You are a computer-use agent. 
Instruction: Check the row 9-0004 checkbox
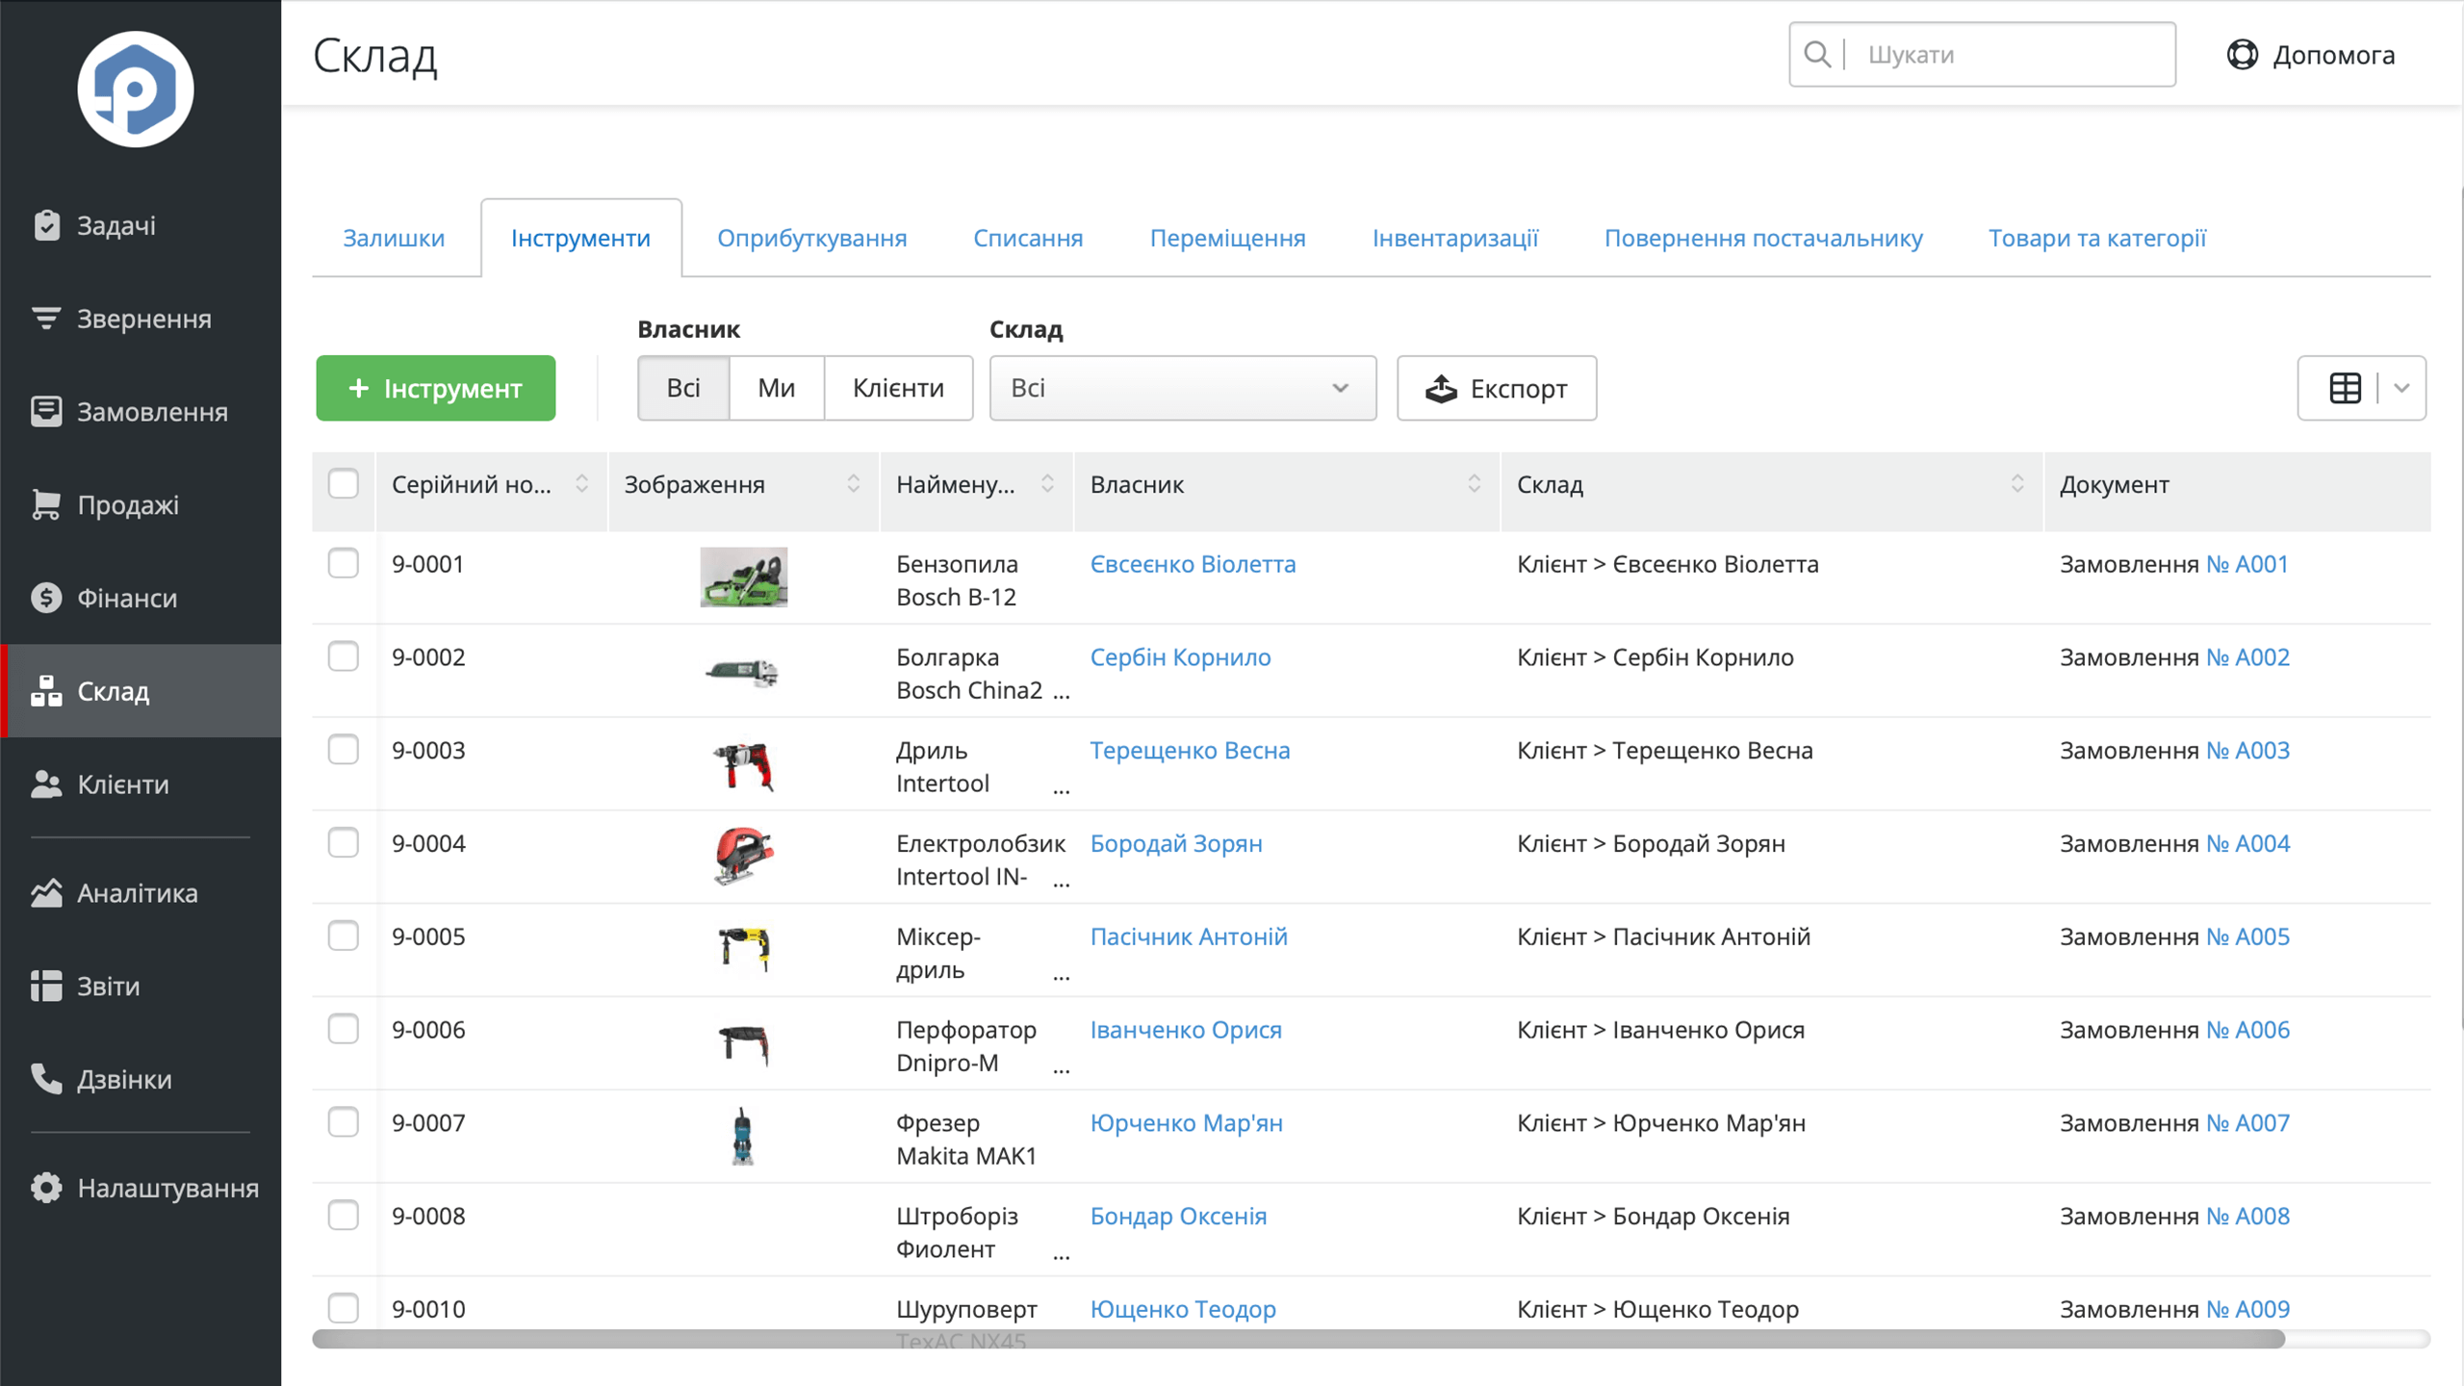click(344, 843)
